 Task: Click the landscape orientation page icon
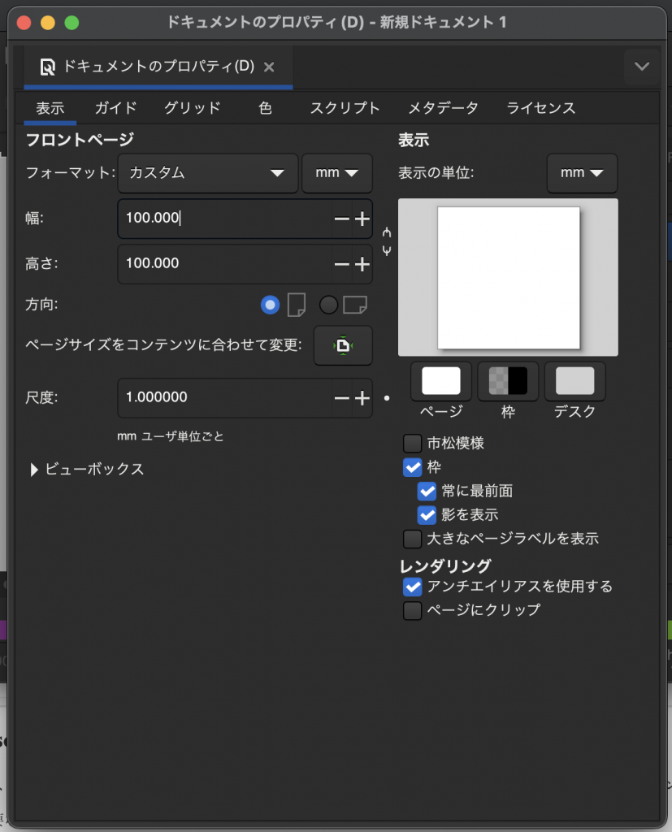pyautogui.click(x=355, y=305)
